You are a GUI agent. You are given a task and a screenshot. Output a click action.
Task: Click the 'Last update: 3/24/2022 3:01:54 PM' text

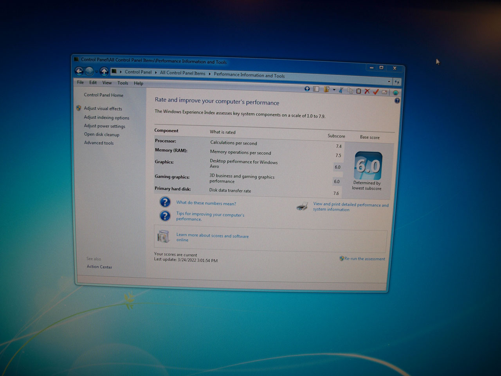click(x=186, y=260)
